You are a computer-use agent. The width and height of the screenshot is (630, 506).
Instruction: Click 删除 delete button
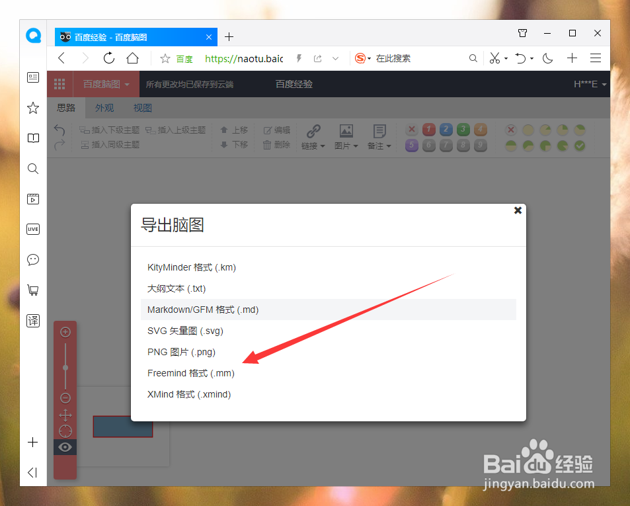point(277,144)
